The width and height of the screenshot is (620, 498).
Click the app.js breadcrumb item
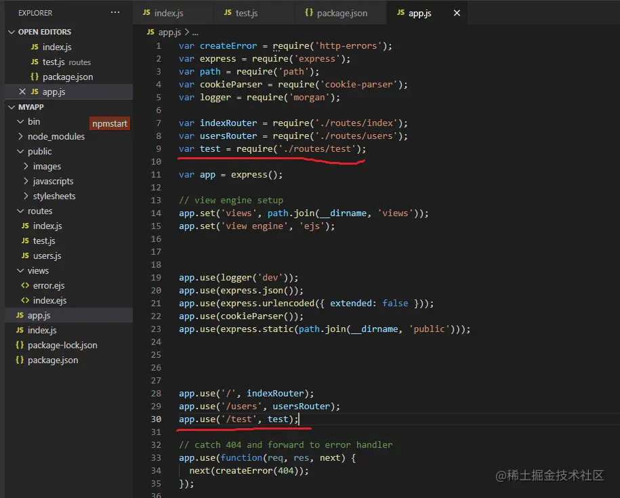point(169,32)
